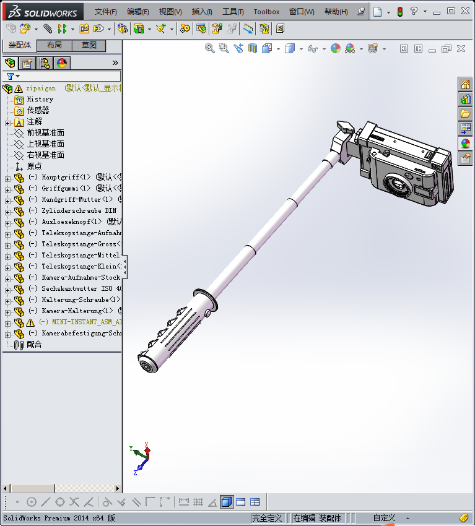Expand the Griffgummi<1> component
The width and height of the screenshot is (475, 526).
7,190
